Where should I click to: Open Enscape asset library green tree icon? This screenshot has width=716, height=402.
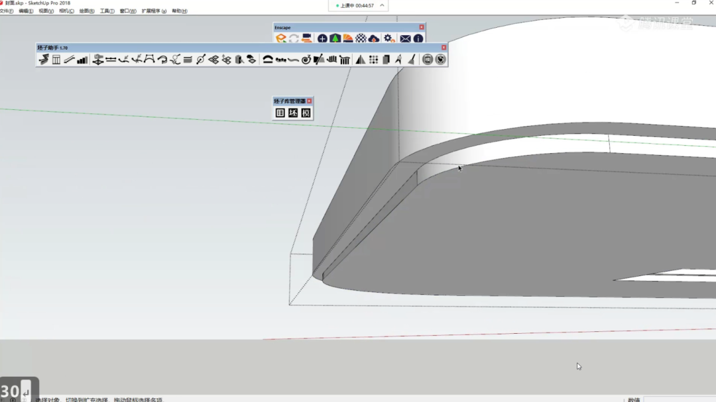(x=335, y=39)
